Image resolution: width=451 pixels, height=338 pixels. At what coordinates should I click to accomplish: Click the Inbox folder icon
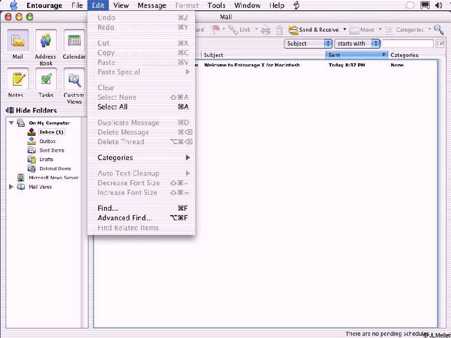32,132
